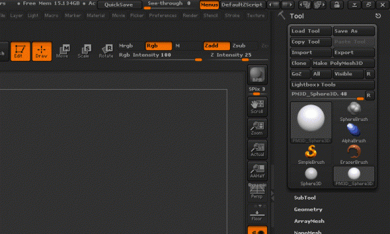Open the Preferences menu

[163, 16]
